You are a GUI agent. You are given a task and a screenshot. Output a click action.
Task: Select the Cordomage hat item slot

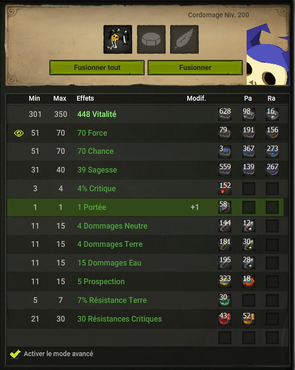pos(118,39)
